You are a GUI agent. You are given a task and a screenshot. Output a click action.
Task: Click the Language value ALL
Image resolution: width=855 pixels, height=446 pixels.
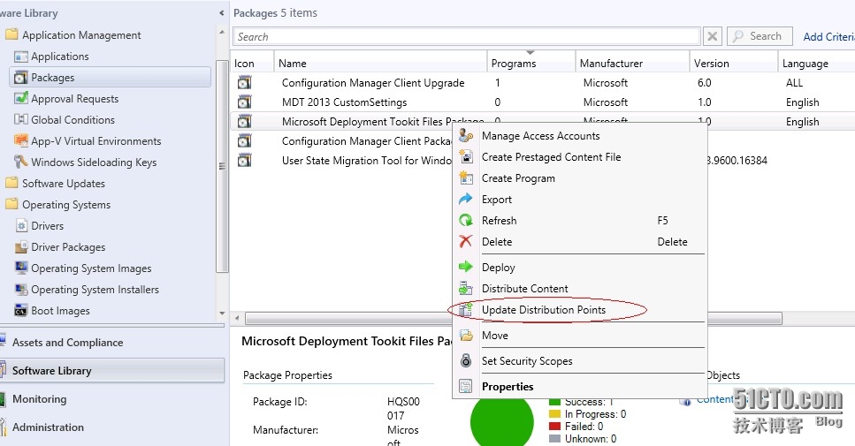click(795, 83)
